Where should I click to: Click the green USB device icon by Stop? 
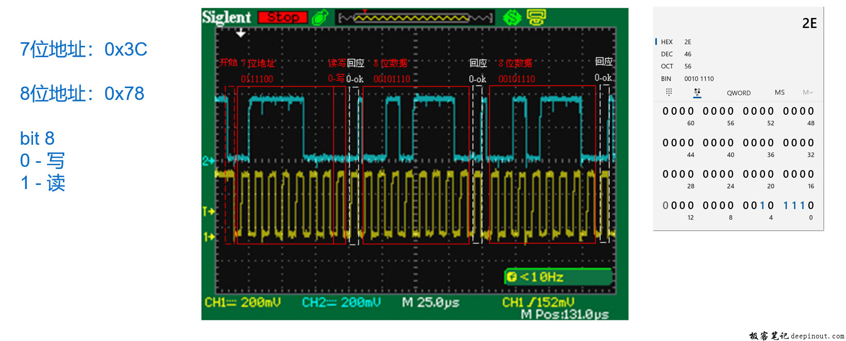(321, 18)
